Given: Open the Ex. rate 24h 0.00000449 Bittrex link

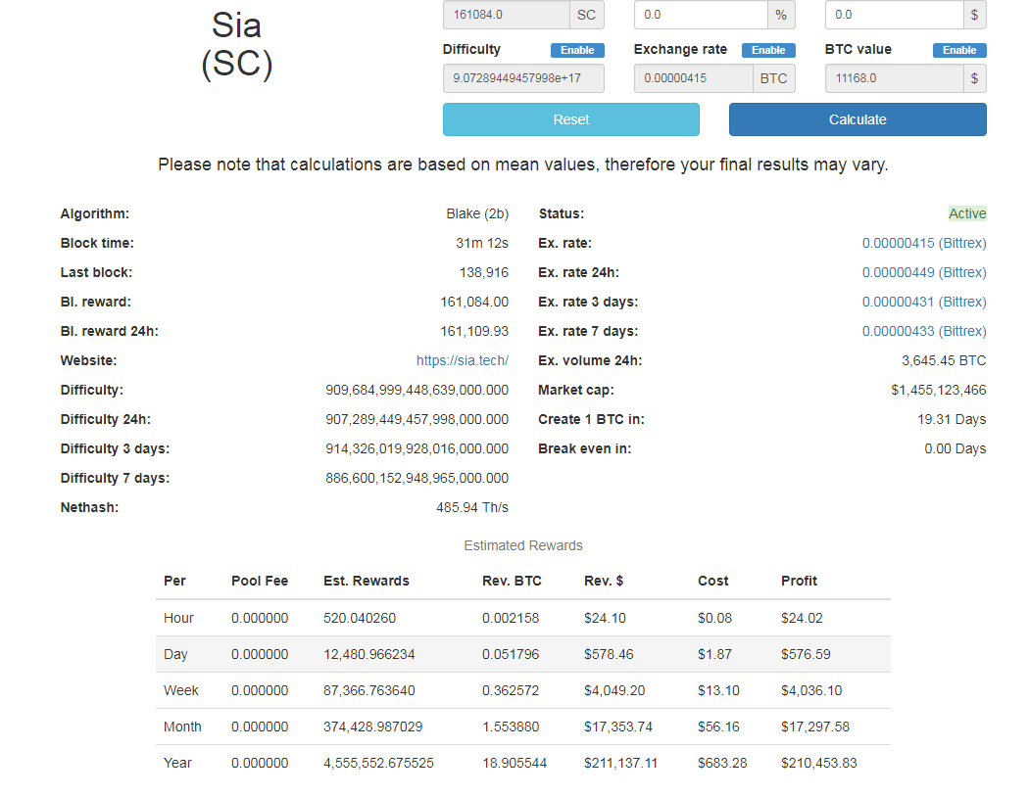Looking at the screenshot, I should click(924, 272).
